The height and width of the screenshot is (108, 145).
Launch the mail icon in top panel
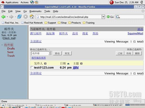(36, 2)
